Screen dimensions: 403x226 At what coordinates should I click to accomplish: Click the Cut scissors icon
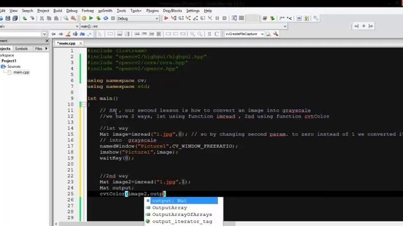point(42,18)
